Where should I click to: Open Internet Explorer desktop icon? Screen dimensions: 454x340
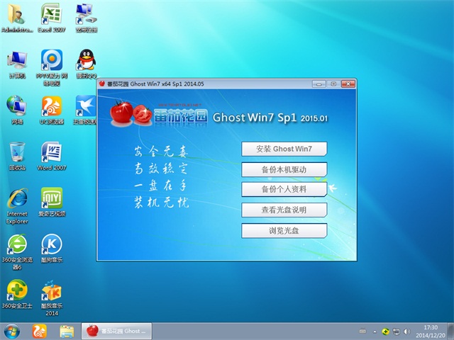click(x=17, y=198)
